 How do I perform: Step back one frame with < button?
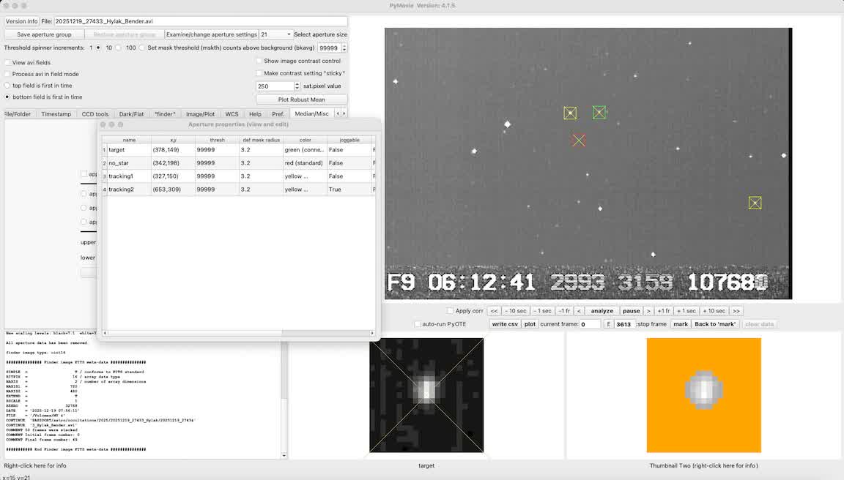[x=579, y=311]
